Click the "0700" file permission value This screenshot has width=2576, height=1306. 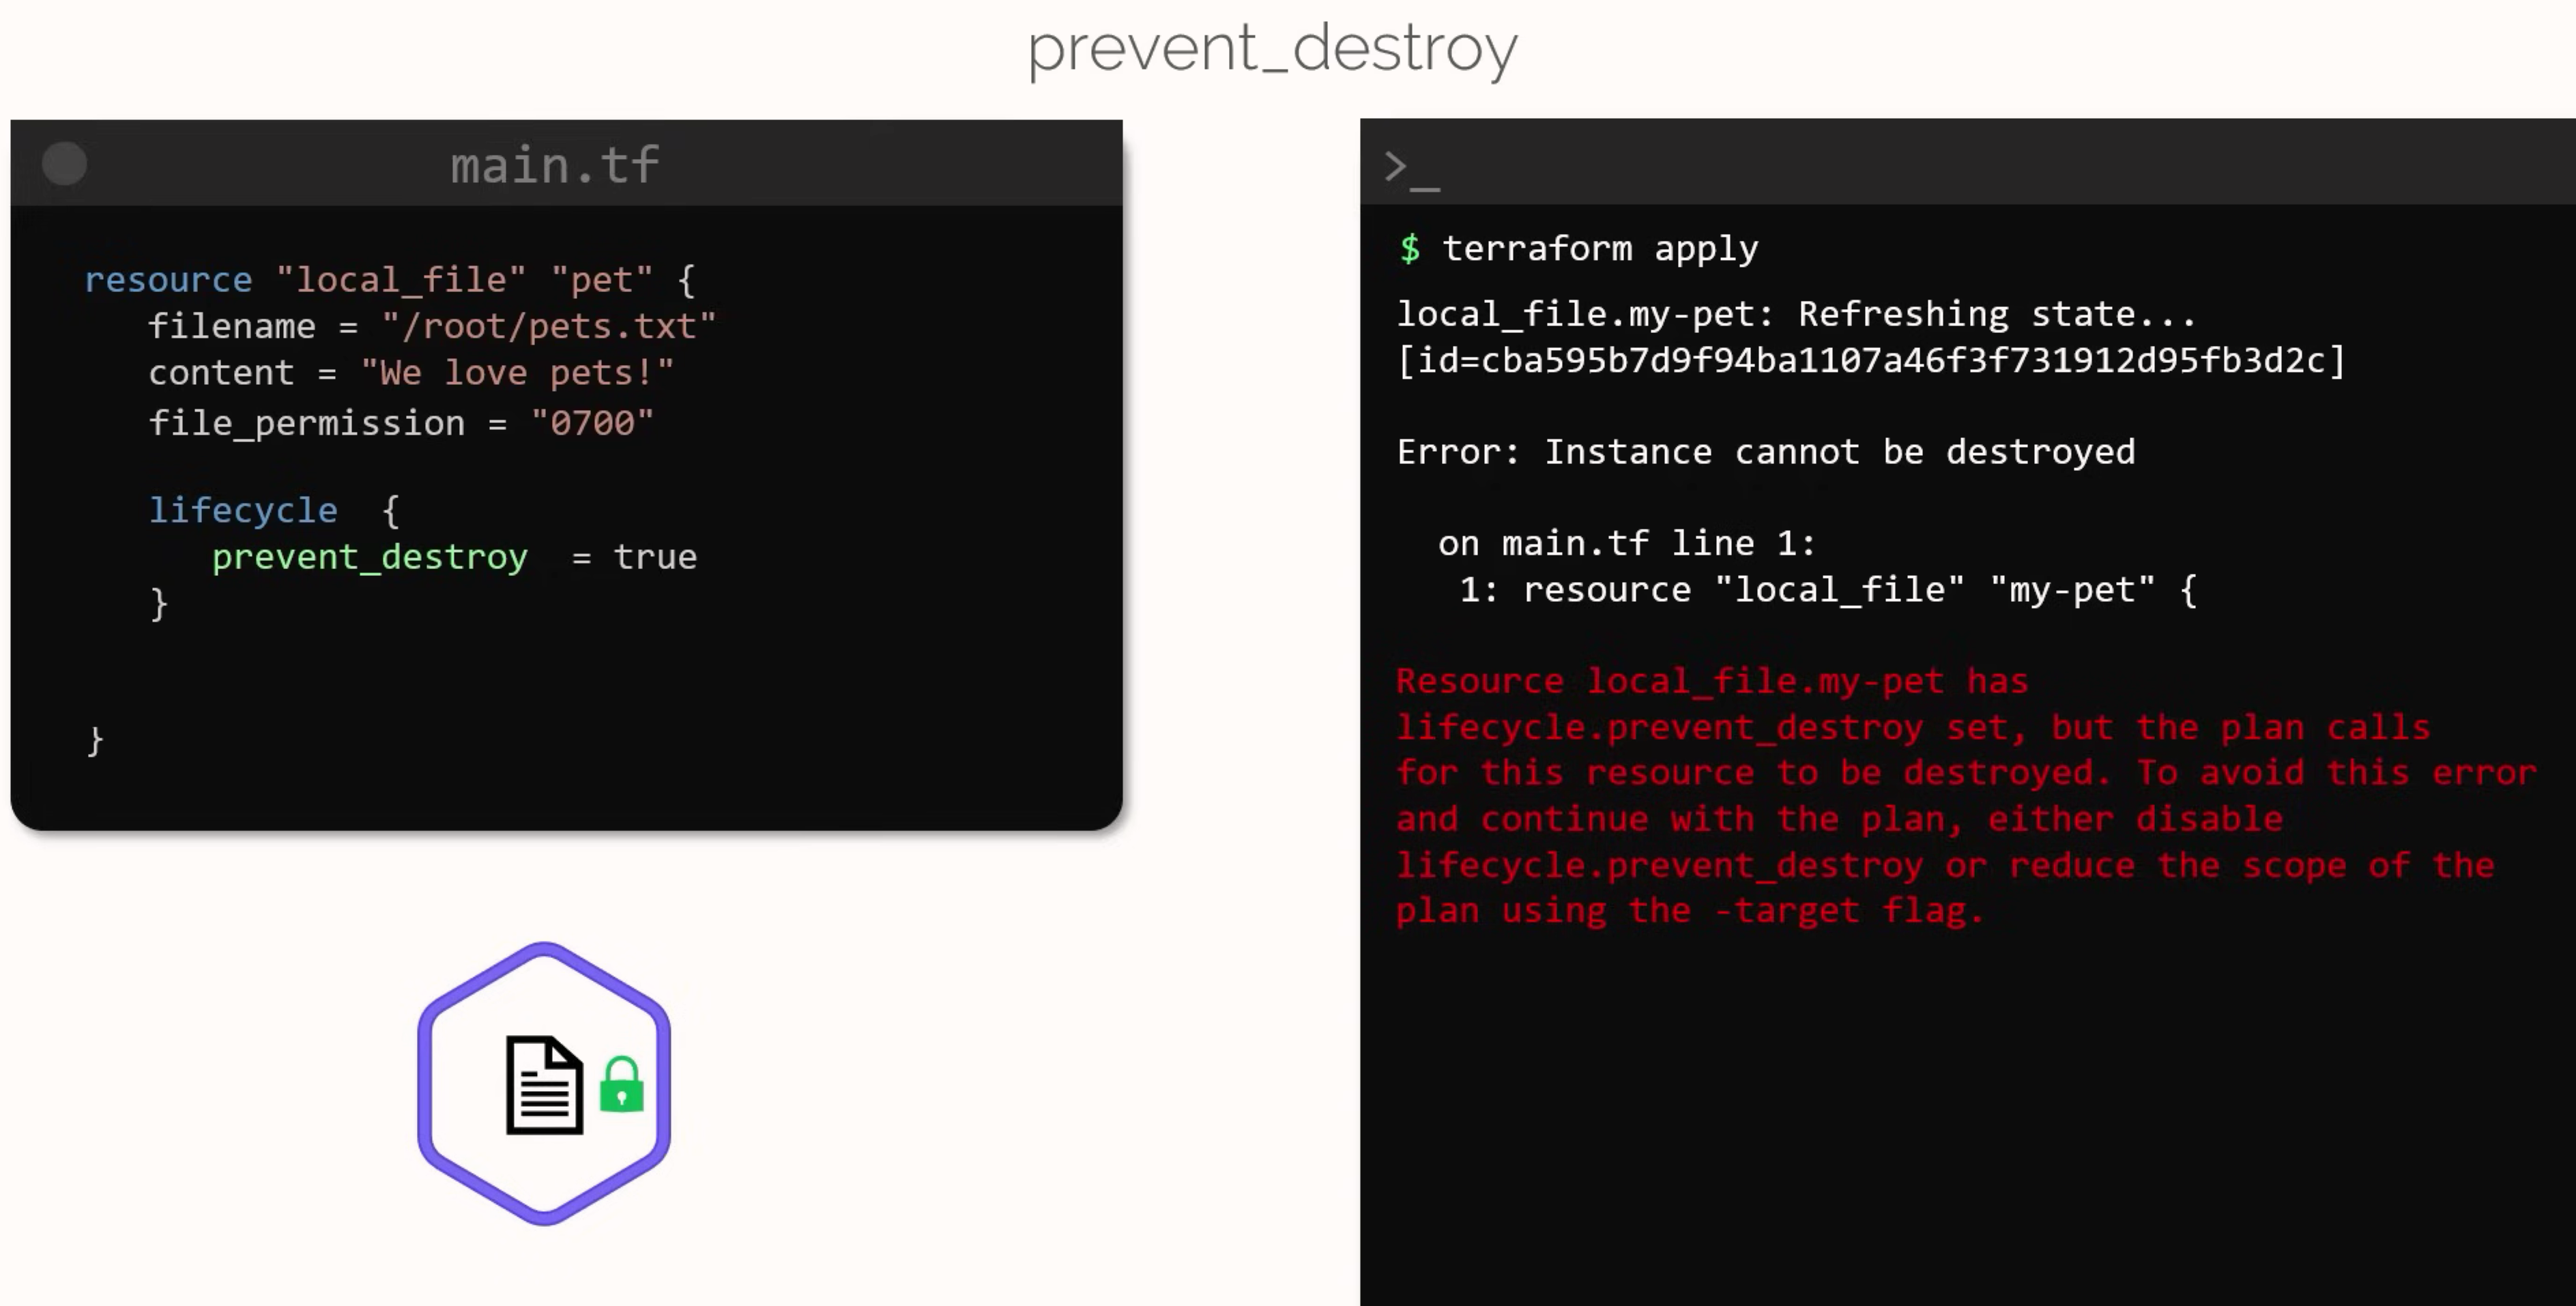[592, 423]
